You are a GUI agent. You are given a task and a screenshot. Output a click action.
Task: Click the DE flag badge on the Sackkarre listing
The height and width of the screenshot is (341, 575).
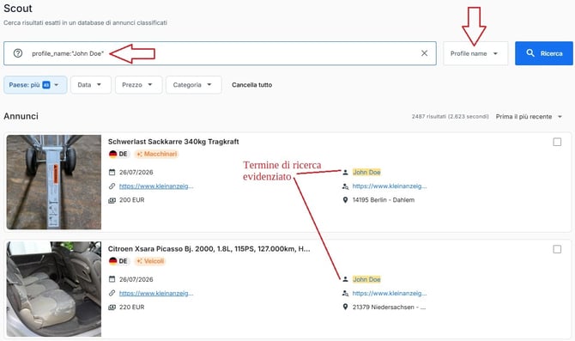coord(118,154)
